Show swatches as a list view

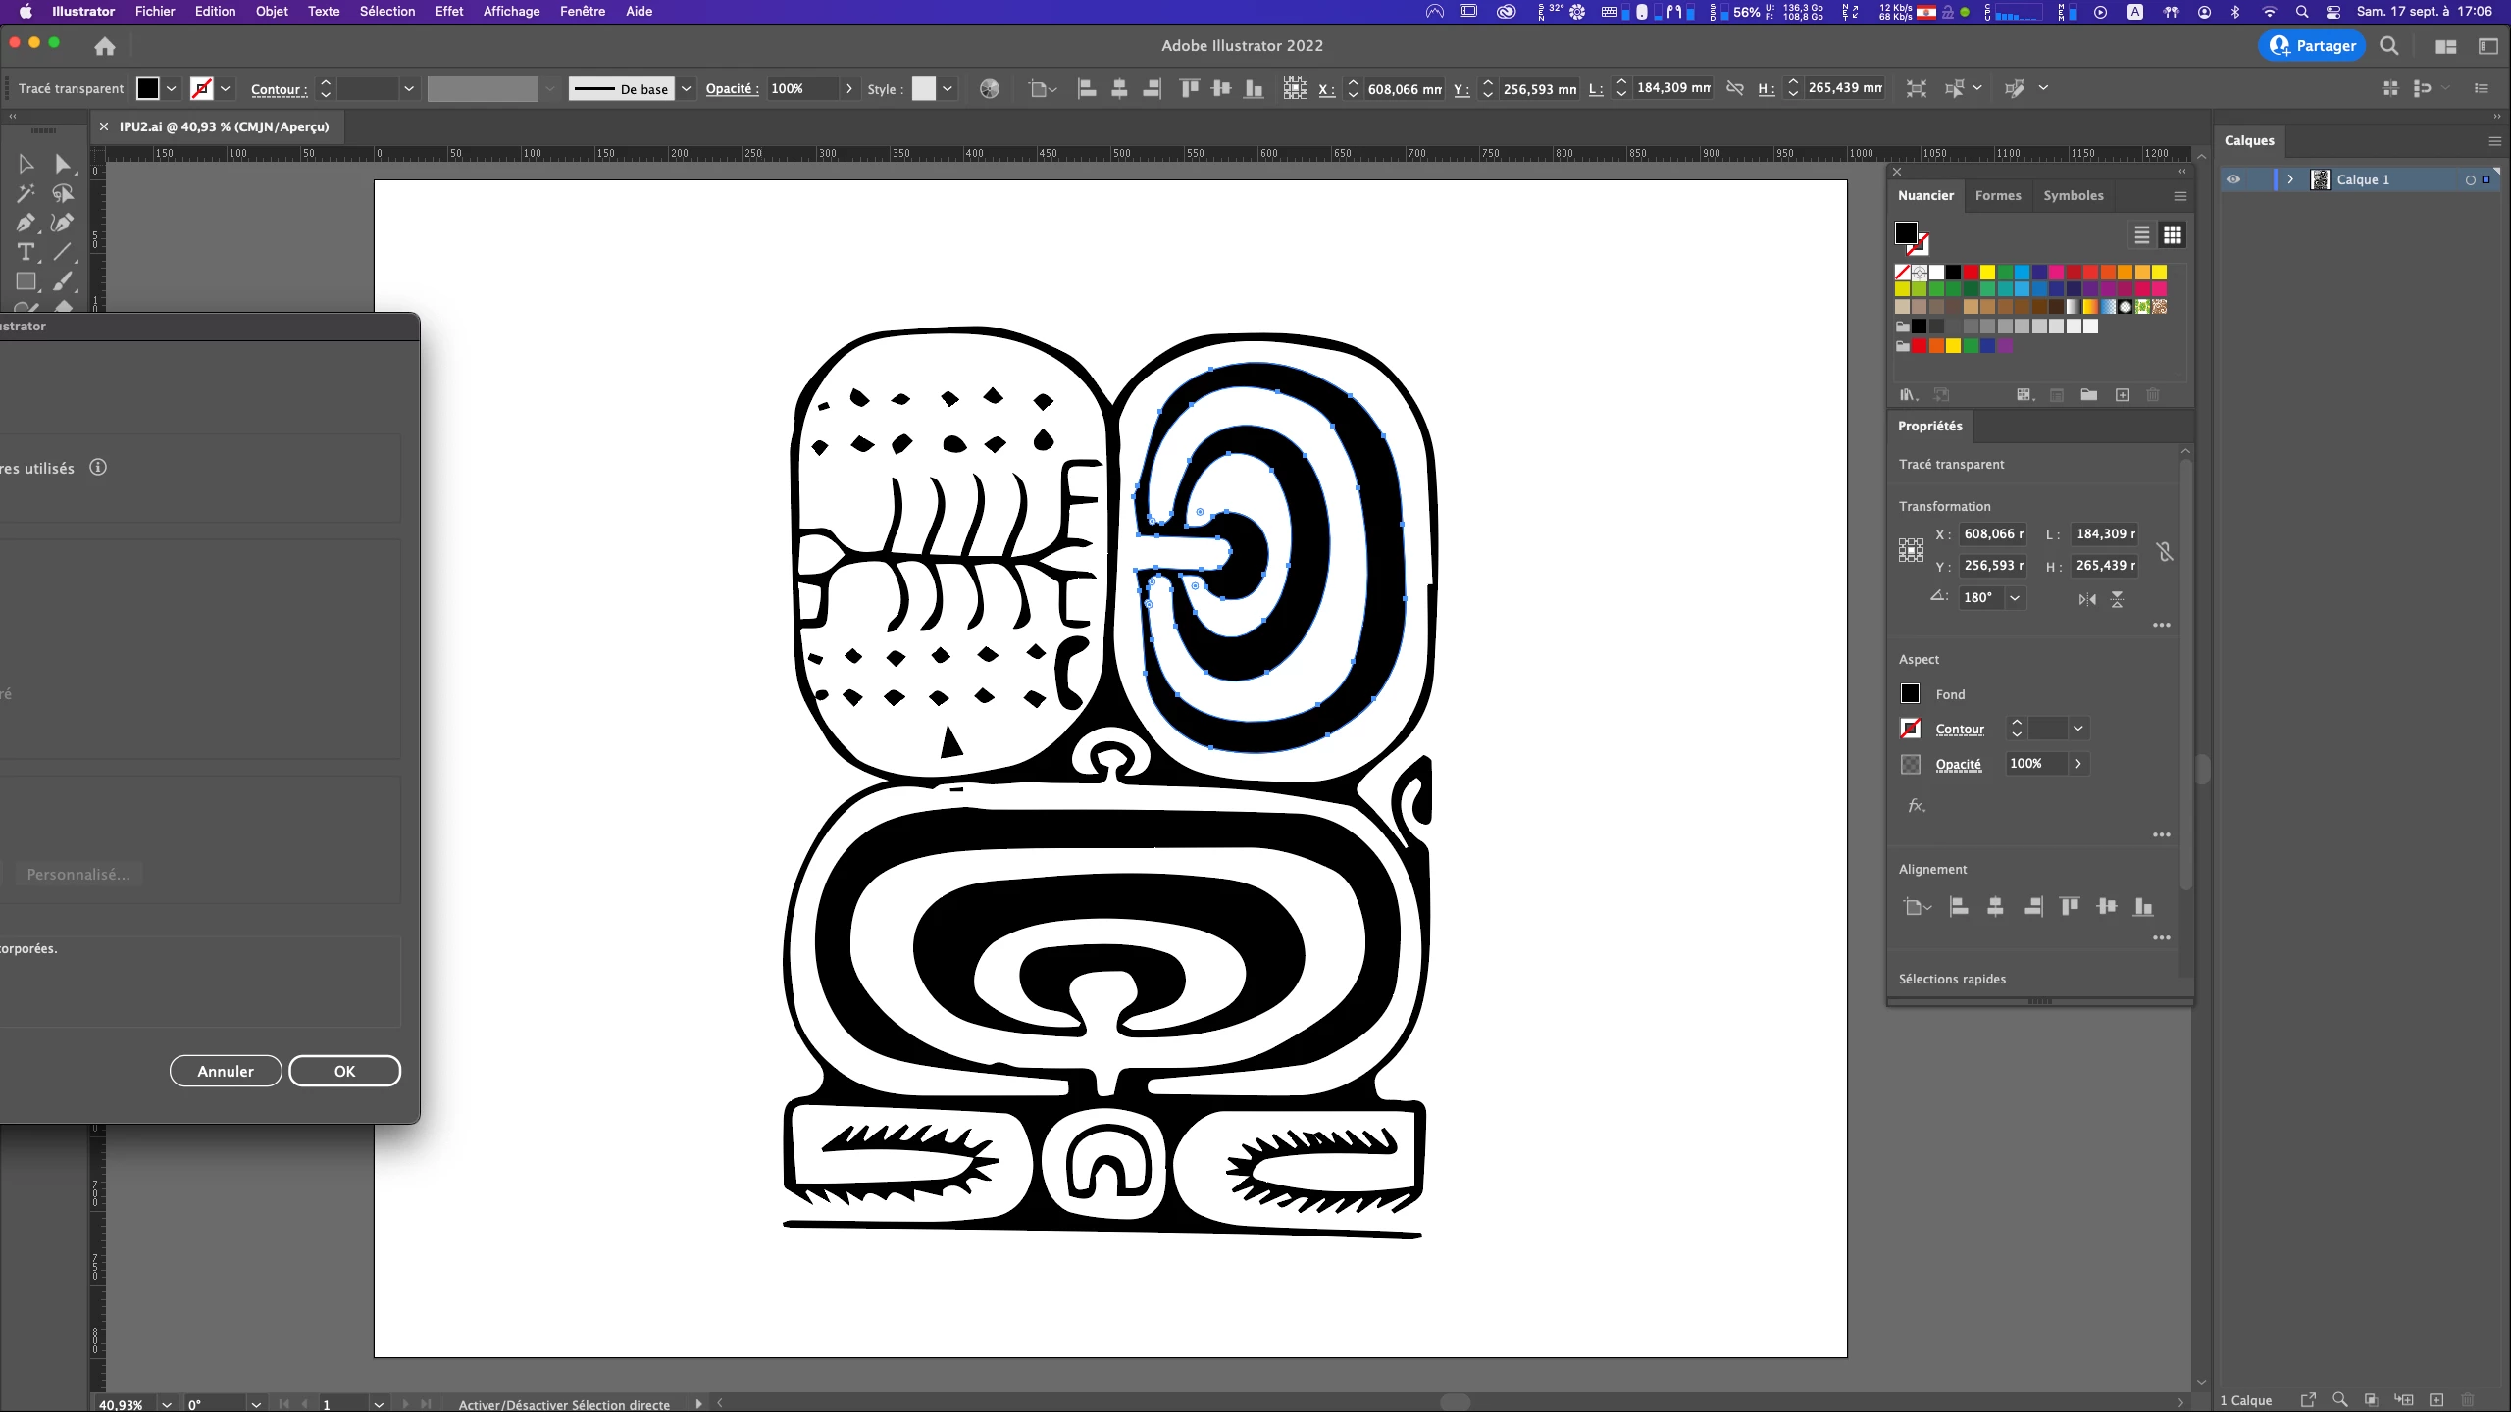[2141, 235]
